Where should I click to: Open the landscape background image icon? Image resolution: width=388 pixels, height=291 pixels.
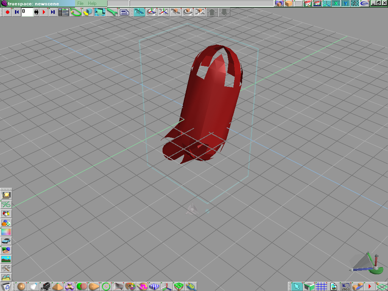6,259
